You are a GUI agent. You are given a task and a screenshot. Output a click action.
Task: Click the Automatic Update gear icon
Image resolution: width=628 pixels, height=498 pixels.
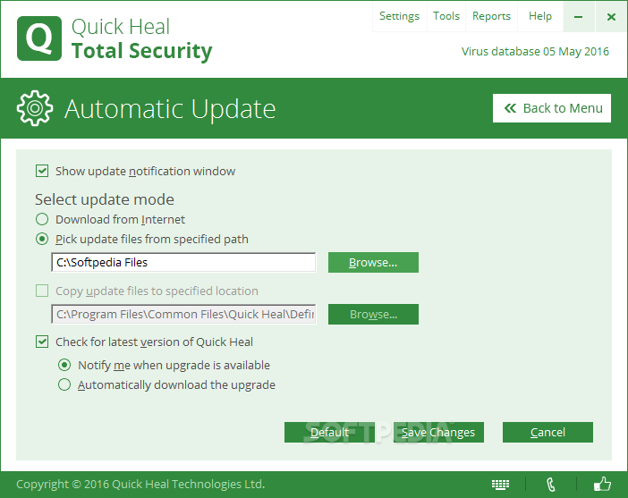[35, 108]
